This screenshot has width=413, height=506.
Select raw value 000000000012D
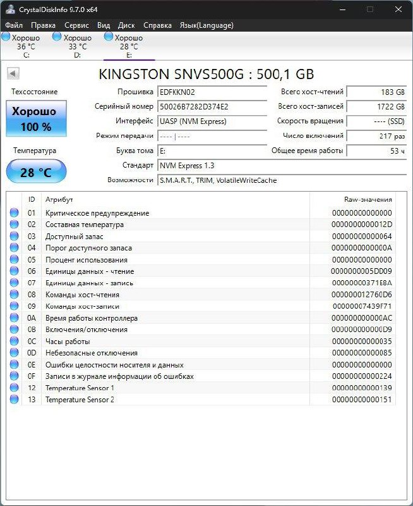coord(362,225)
